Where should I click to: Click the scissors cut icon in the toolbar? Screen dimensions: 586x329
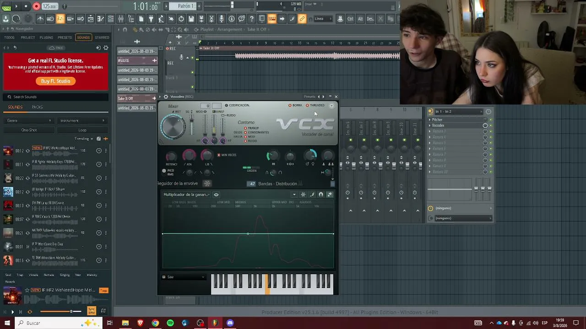(212, 19)
